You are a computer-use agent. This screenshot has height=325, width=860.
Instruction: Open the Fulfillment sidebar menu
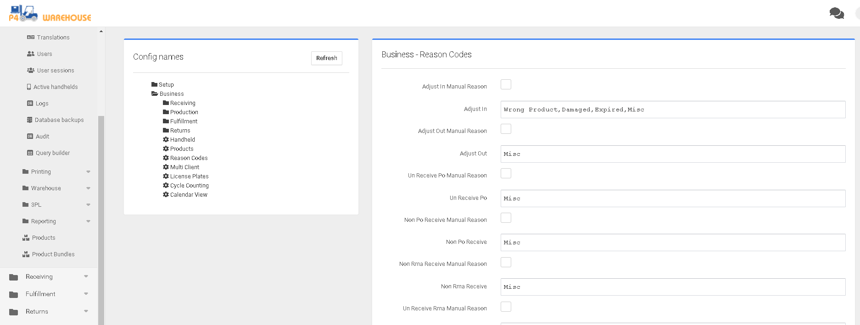(40, 294)
